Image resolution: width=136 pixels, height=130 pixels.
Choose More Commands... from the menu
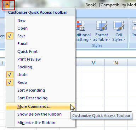pyautogui.click(x=40, y=106)
